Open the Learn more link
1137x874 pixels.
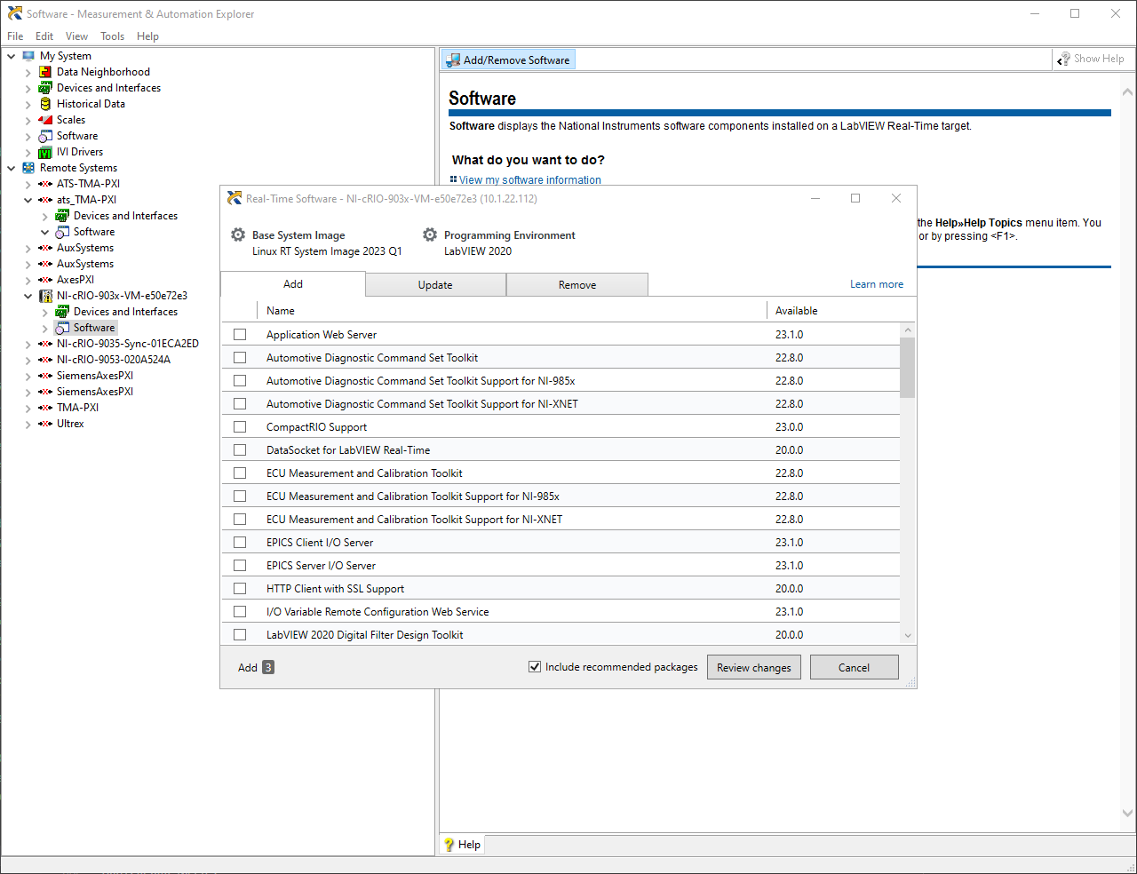(x=877, y=284)
